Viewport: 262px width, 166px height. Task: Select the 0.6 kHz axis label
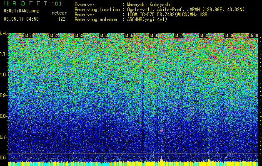point(3,158)
